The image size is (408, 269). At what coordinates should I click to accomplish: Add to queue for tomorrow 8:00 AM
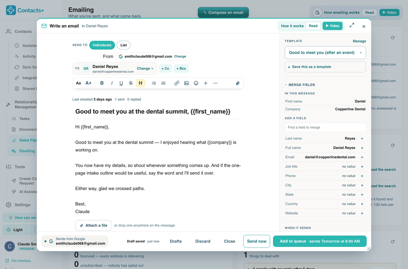tap(320, 241)
